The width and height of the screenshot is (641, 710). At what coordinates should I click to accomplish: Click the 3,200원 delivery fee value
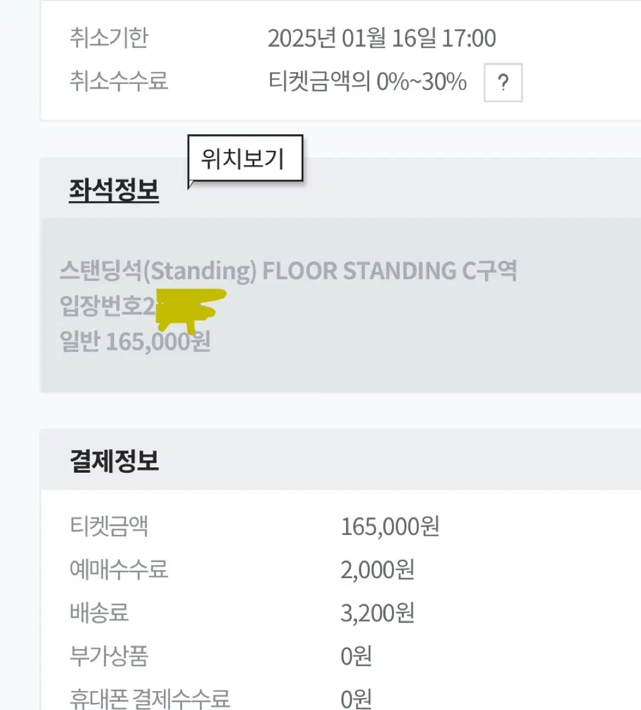tap(377, 612)
